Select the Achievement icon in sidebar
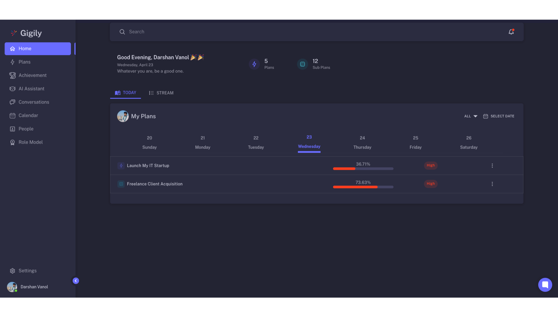This screenshot has height=314, width=558. pyautogui.click(x=12, y=75)
